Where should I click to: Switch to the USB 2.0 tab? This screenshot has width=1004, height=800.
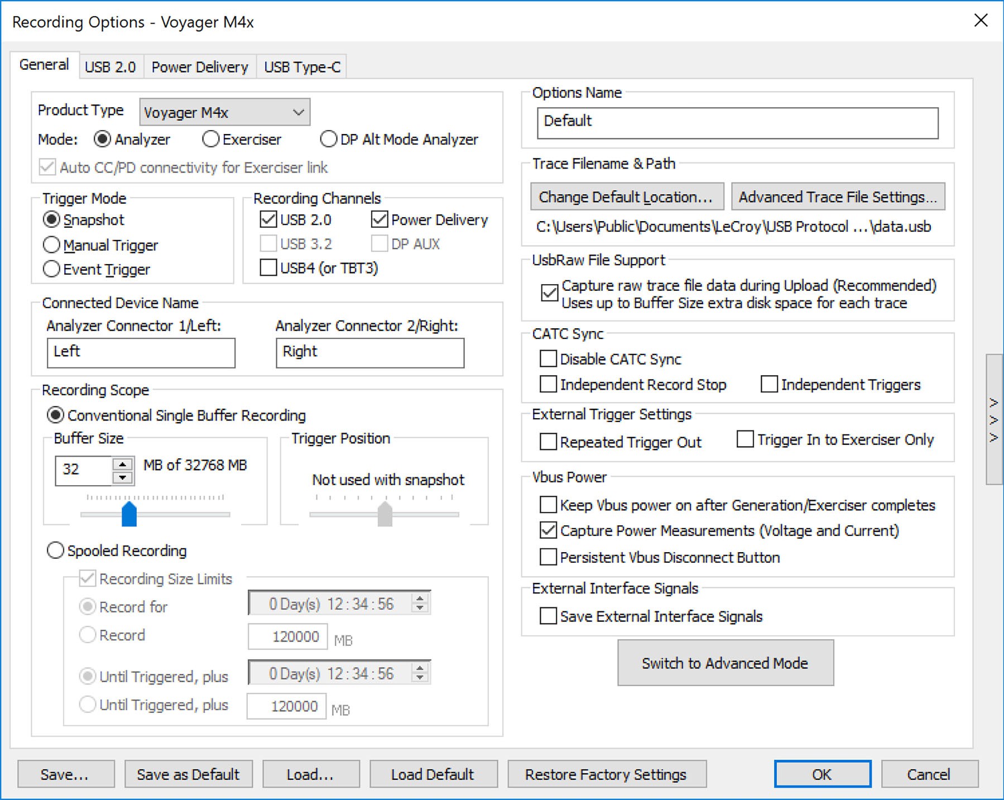[x=111, y=67]
